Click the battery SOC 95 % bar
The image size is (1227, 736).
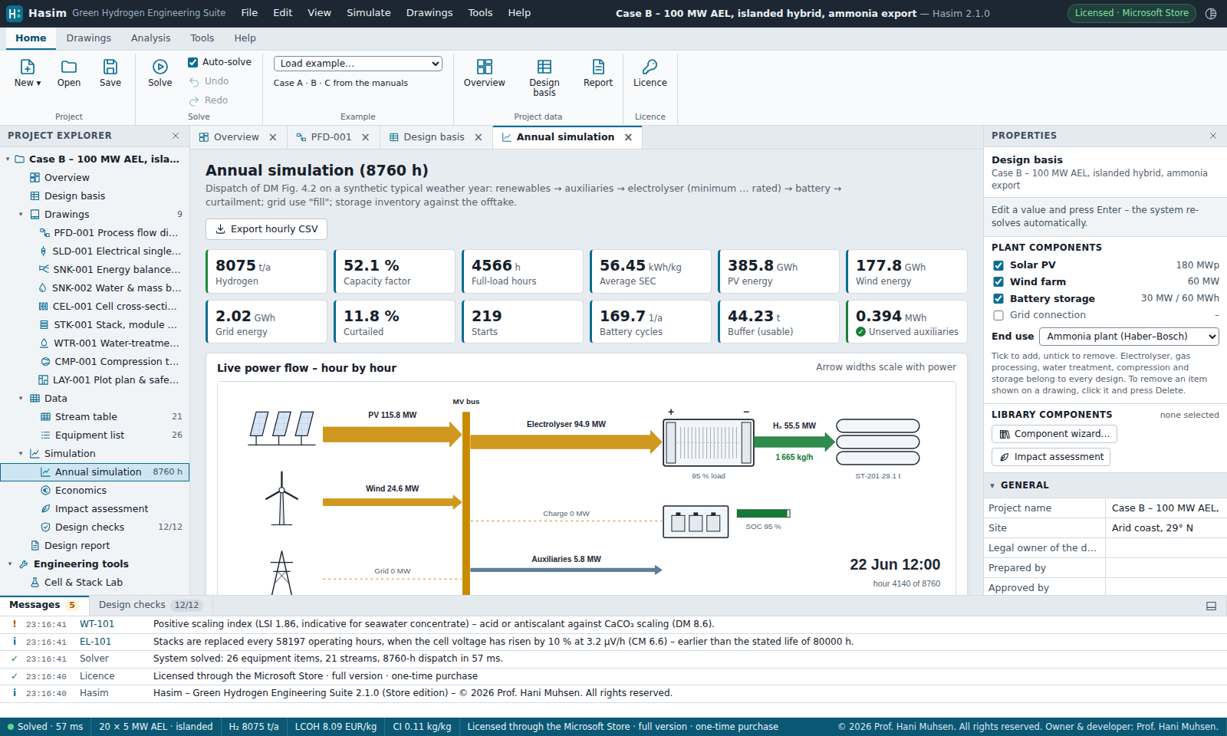click(763, 514)
